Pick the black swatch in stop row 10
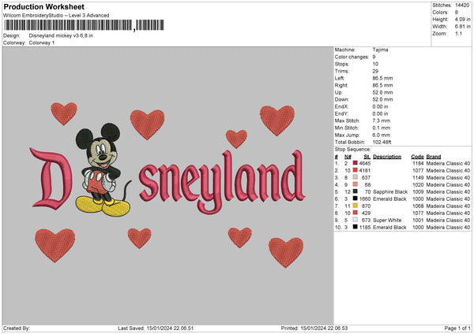The width and height of the screenshot is (474, 334). (355, 227)
